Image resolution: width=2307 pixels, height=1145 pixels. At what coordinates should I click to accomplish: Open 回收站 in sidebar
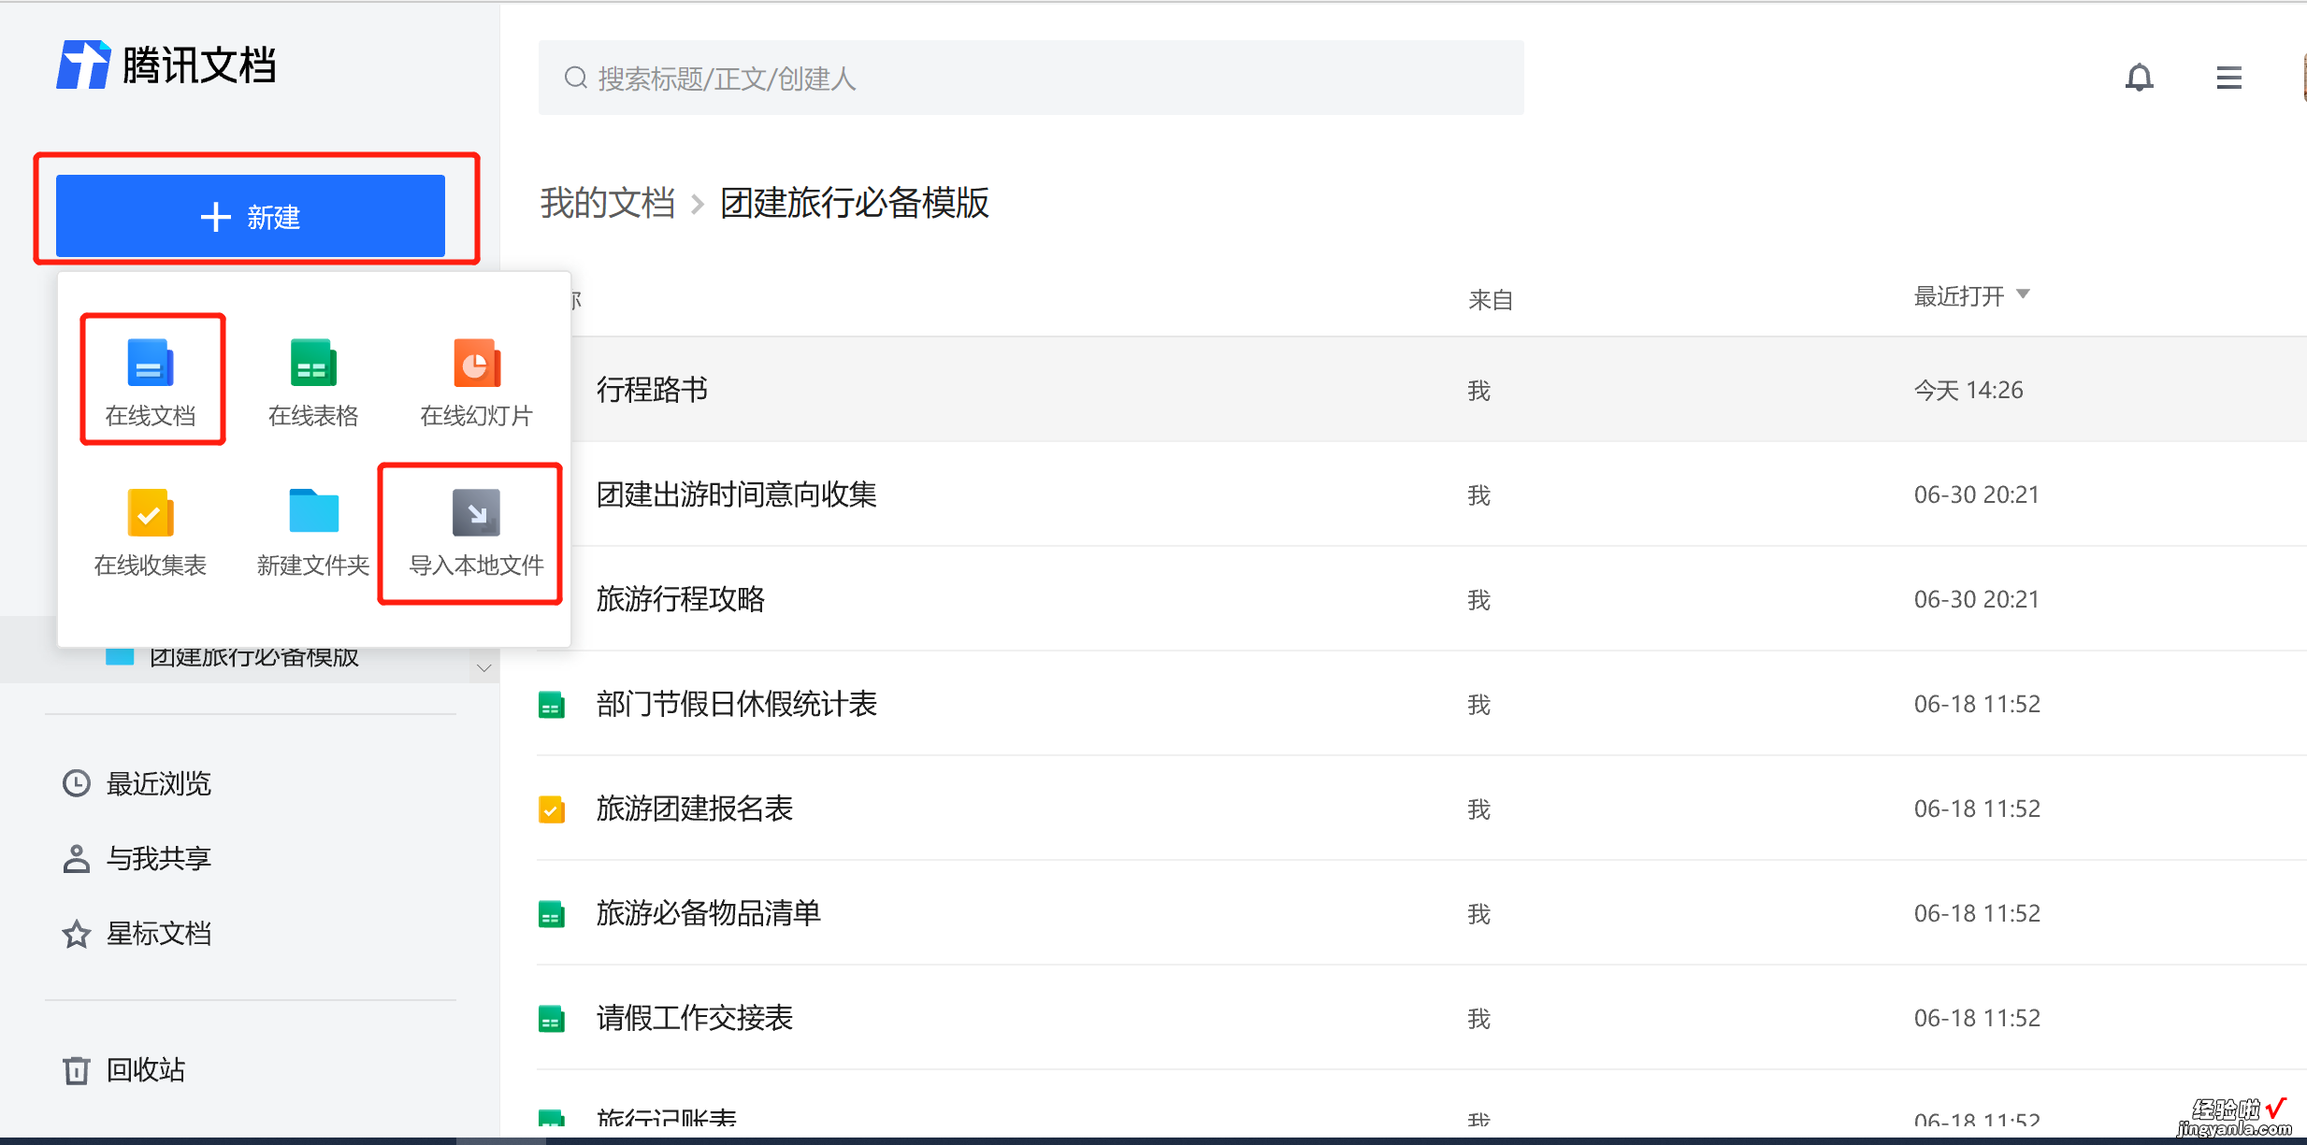[146, 1069]
